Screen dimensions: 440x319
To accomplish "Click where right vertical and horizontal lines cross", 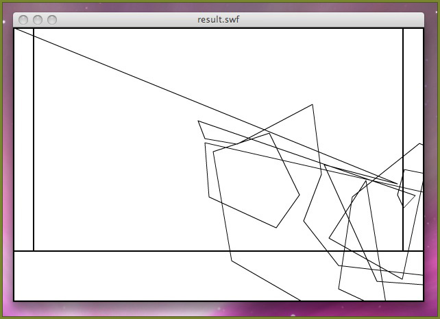I will tap(403, 251).
